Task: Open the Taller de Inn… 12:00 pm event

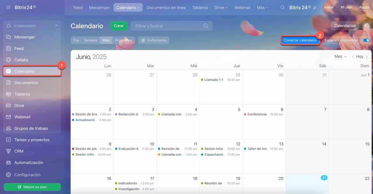Action: pyautogui.click(x=264, y=149)
